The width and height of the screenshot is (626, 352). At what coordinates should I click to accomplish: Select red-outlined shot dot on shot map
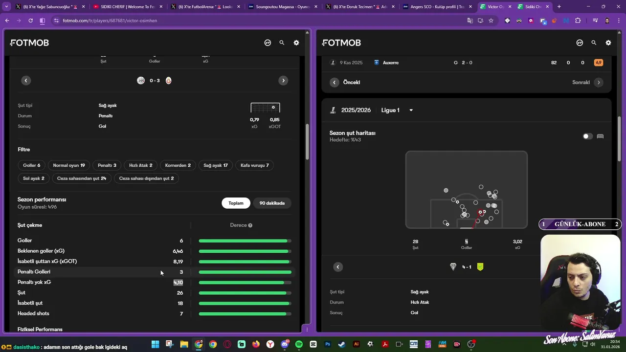pyautogui.click(x=481, y=212)
